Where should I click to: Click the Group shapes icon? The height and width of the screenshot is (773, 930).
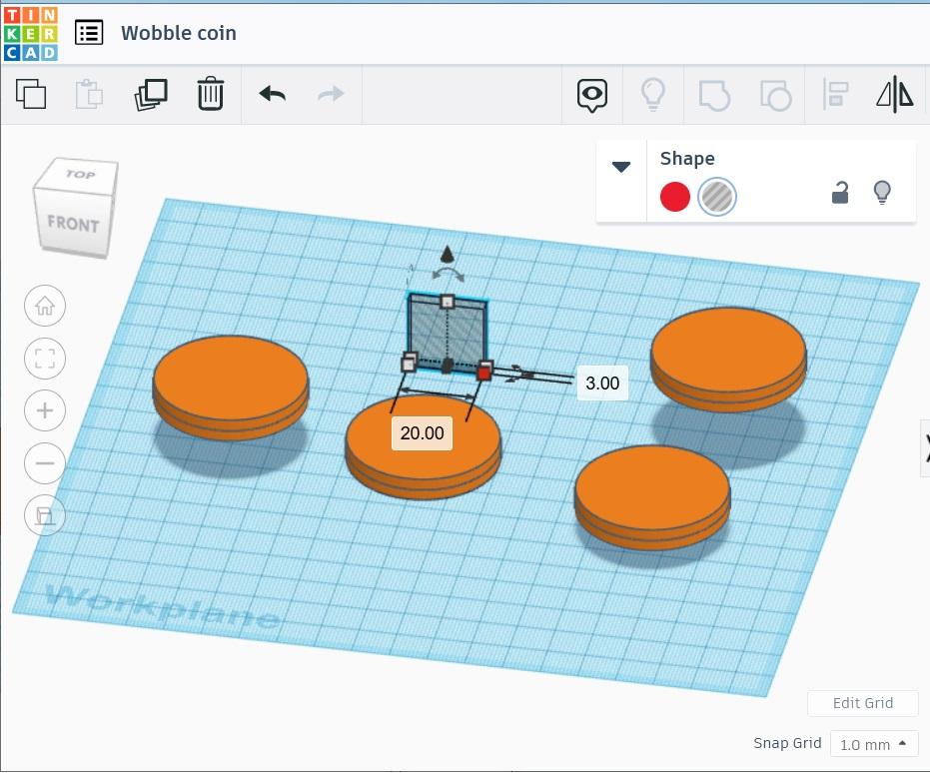coord(714,95)
